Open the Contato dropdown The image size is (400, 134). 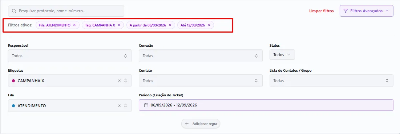(x=201, y=81)
